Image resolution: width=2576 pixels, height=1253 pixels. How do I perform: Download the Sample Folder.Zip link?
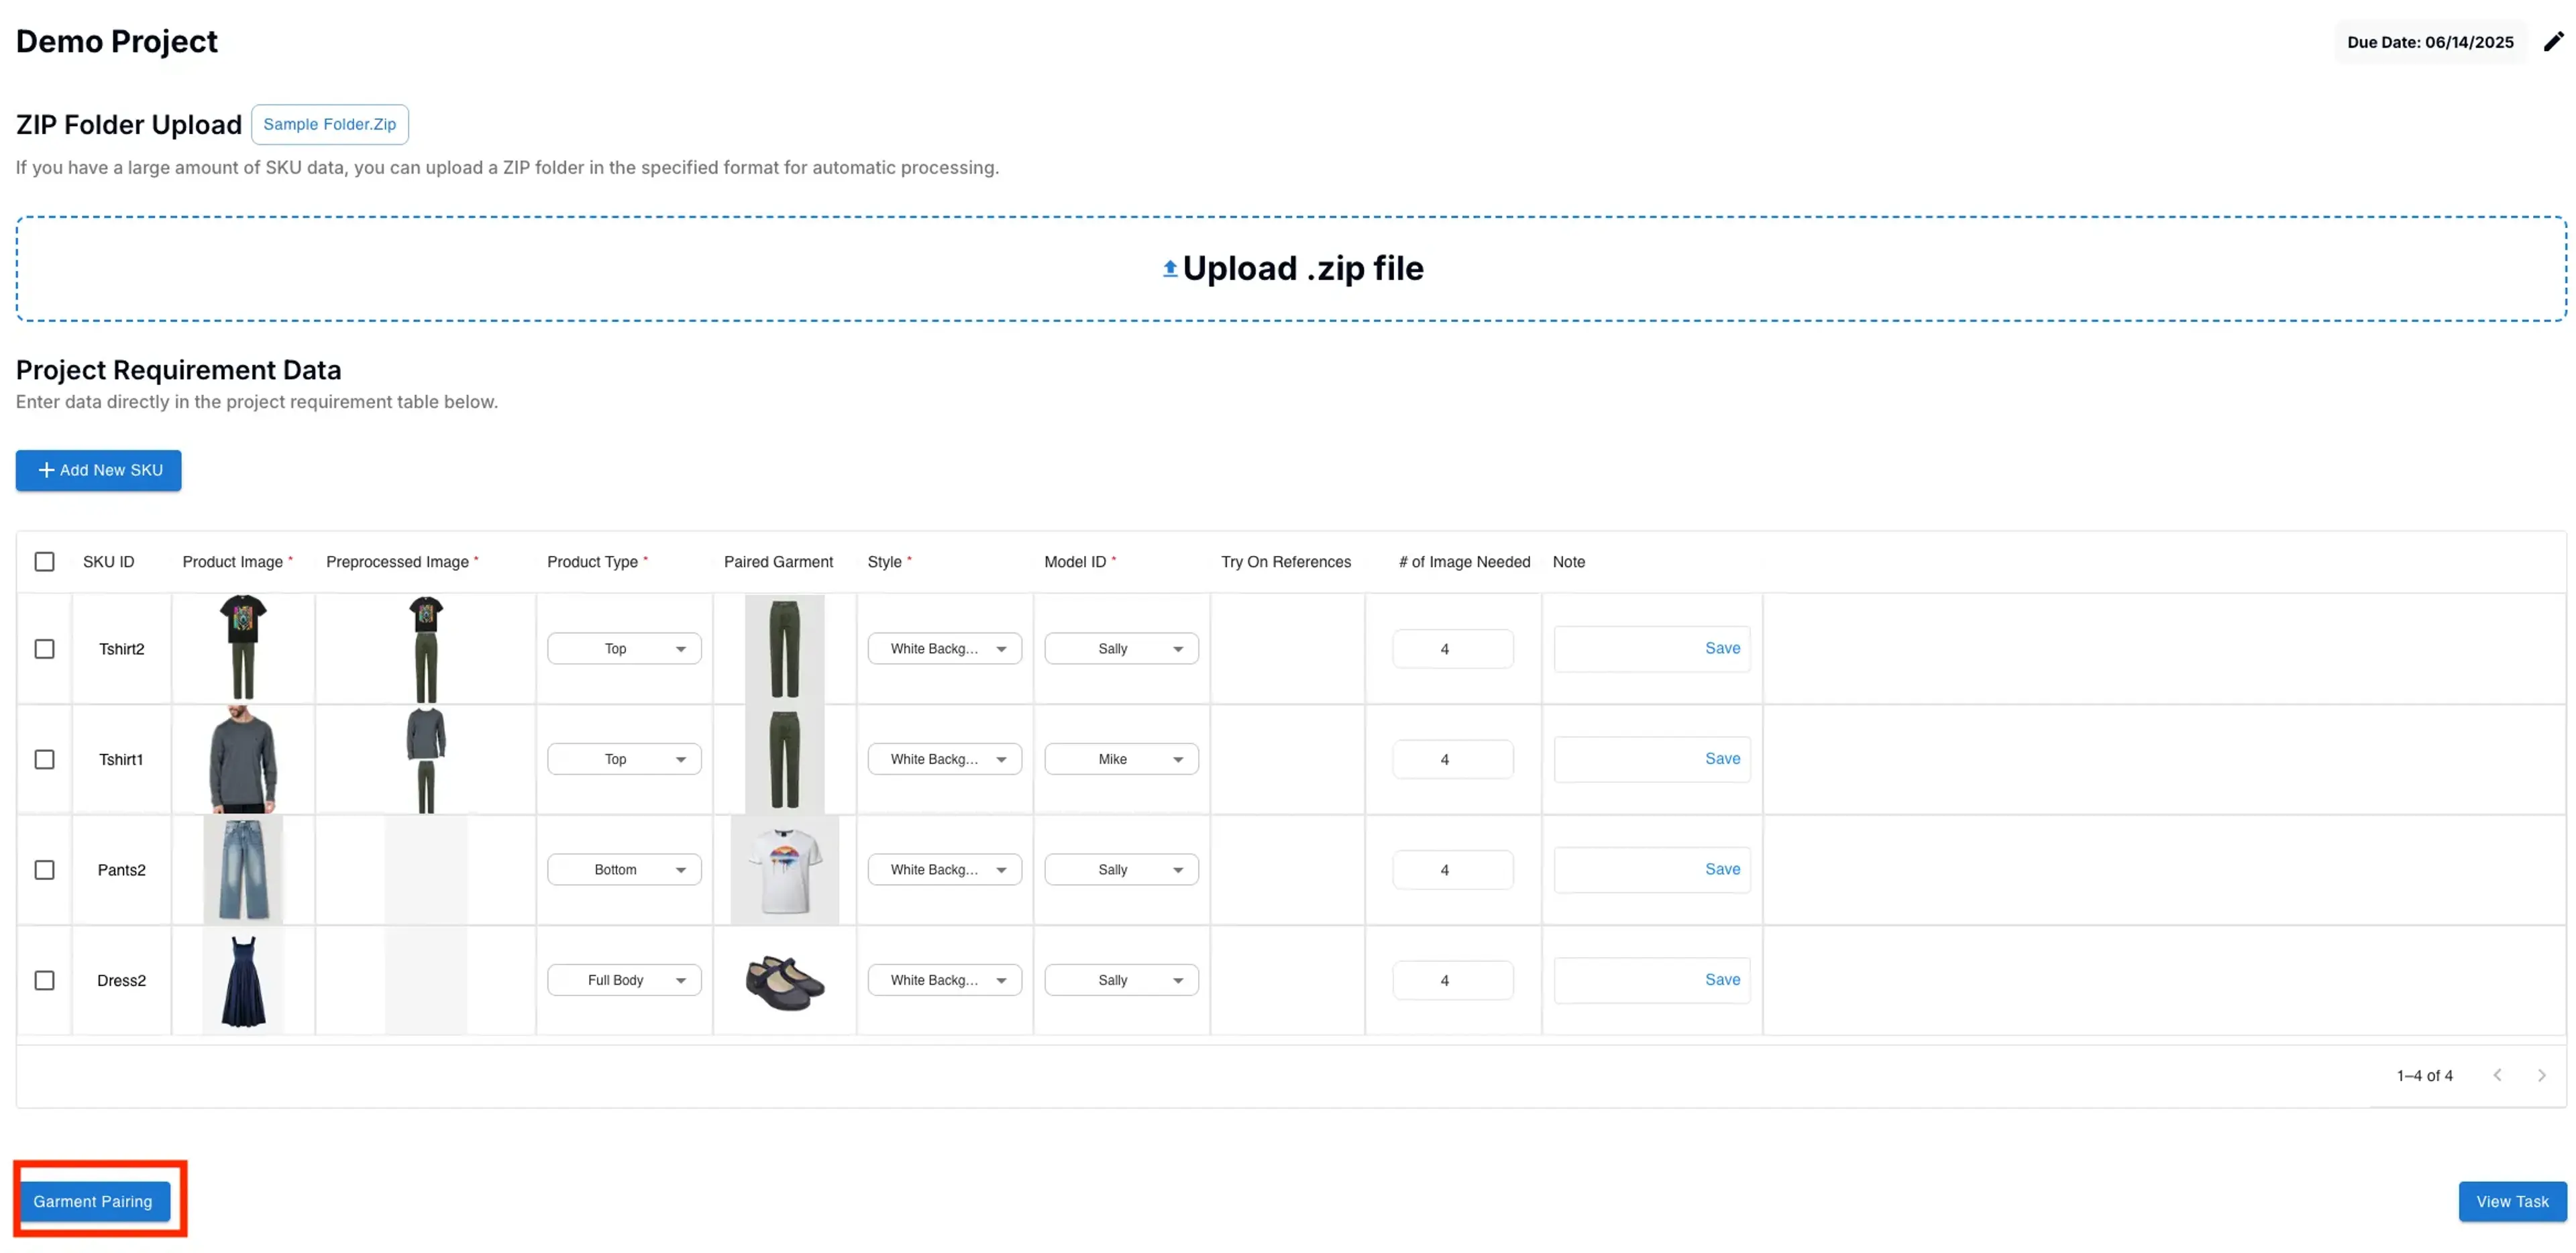[x=329, y=124]
